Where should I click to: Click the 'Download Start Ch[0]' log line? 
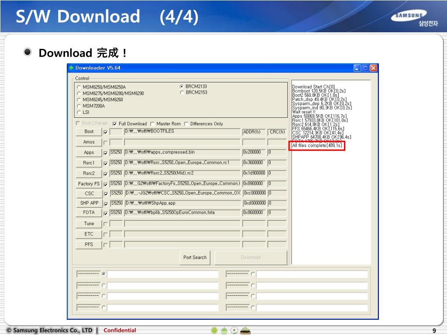pyautogui.click(x=313, y=87)
